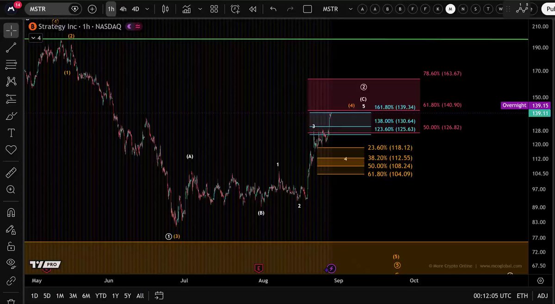Image resolution: width=555 pixels, height=304 pixels.
Task: Switch to the 1h timeframe
Action: tap(111, 9)
